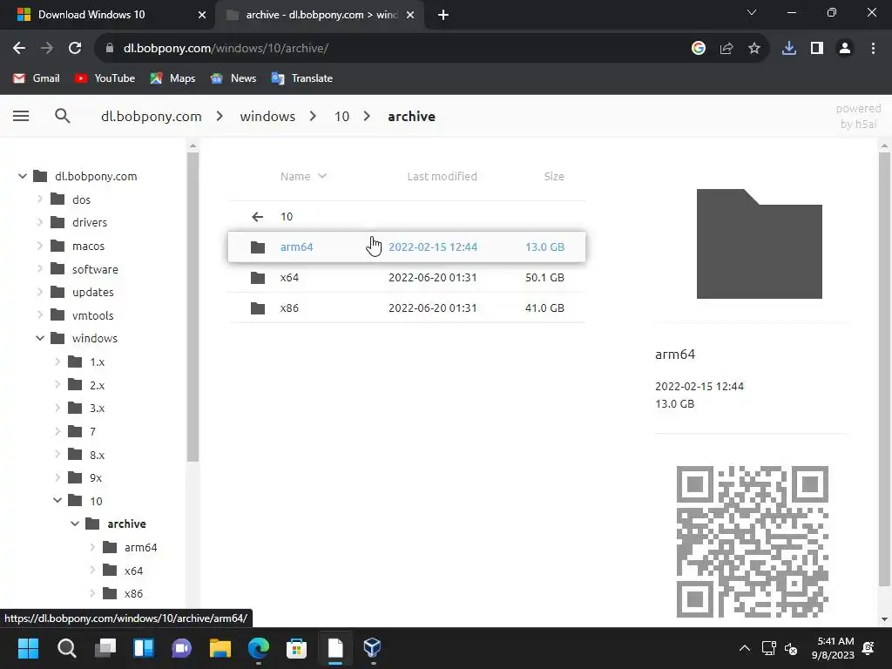Image resolution: width=892 pixels, height=669 pixels.
Task: Click the browser forward arrow
Action: tap(47, 49)
